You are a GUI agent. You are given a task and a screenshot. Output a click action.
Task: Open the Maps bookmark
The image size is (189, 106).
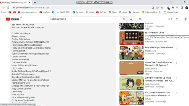click(x=113, y=12)
